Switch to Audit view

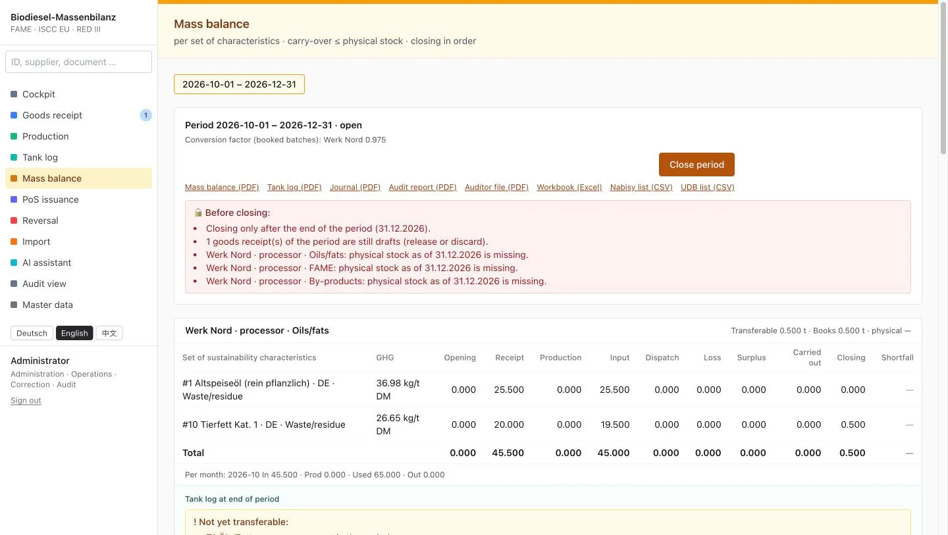tap(78, 284)
